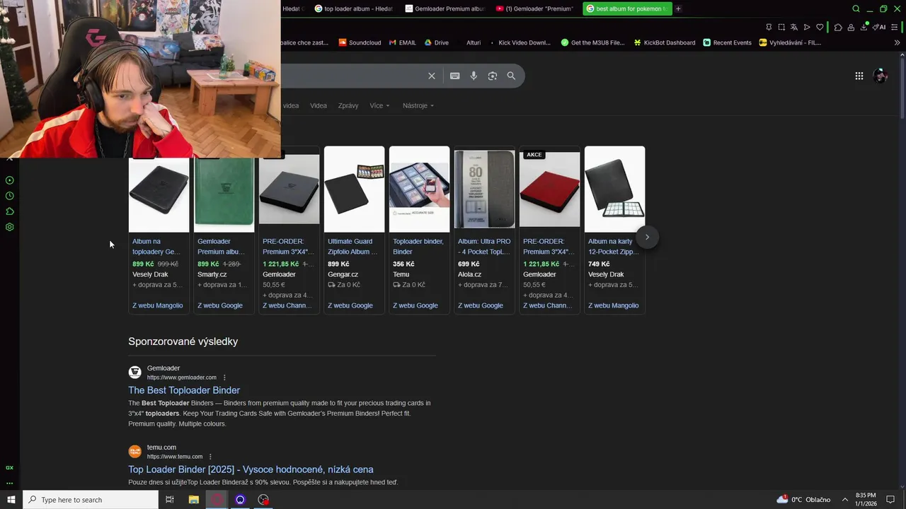Open Get the M3U8 File bookmark
This screenshot has height=509, width=906.
click(592, 42)
